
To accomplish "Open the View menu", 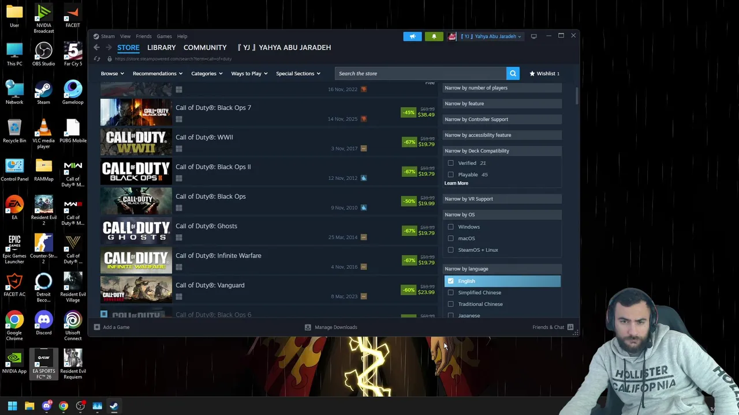I will [x=125, y=36].
